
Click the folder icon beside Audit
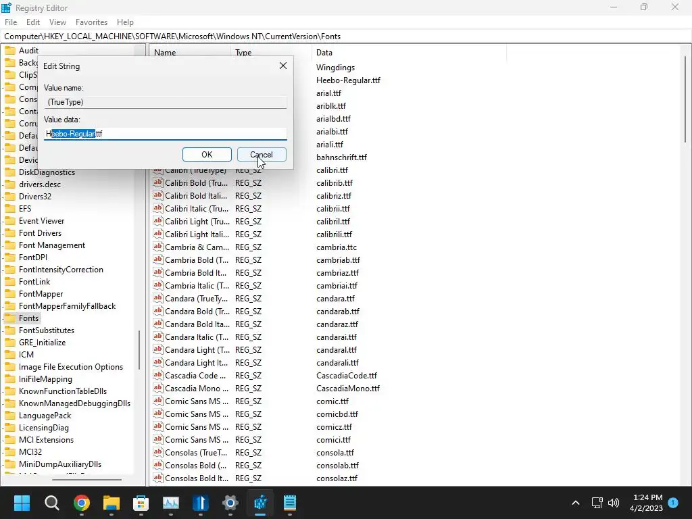[9, 50]
